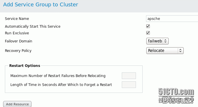Click the up-down arrows beside failweb
Image resolution: width=198 pixels, height=107 pixels.
point(165,41)
